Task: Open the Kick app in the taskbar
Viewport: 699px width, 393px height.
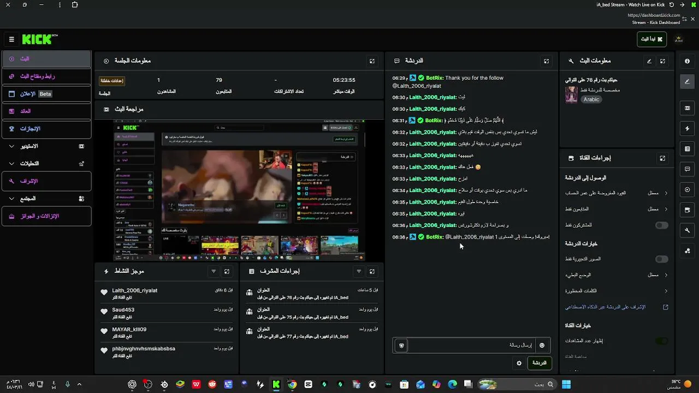Action: 276,384
